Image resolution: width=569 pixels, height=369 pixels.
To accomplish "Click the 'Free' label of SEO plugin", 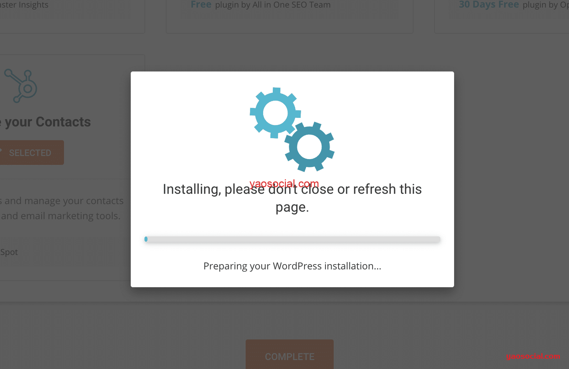I will click(201, 5).
